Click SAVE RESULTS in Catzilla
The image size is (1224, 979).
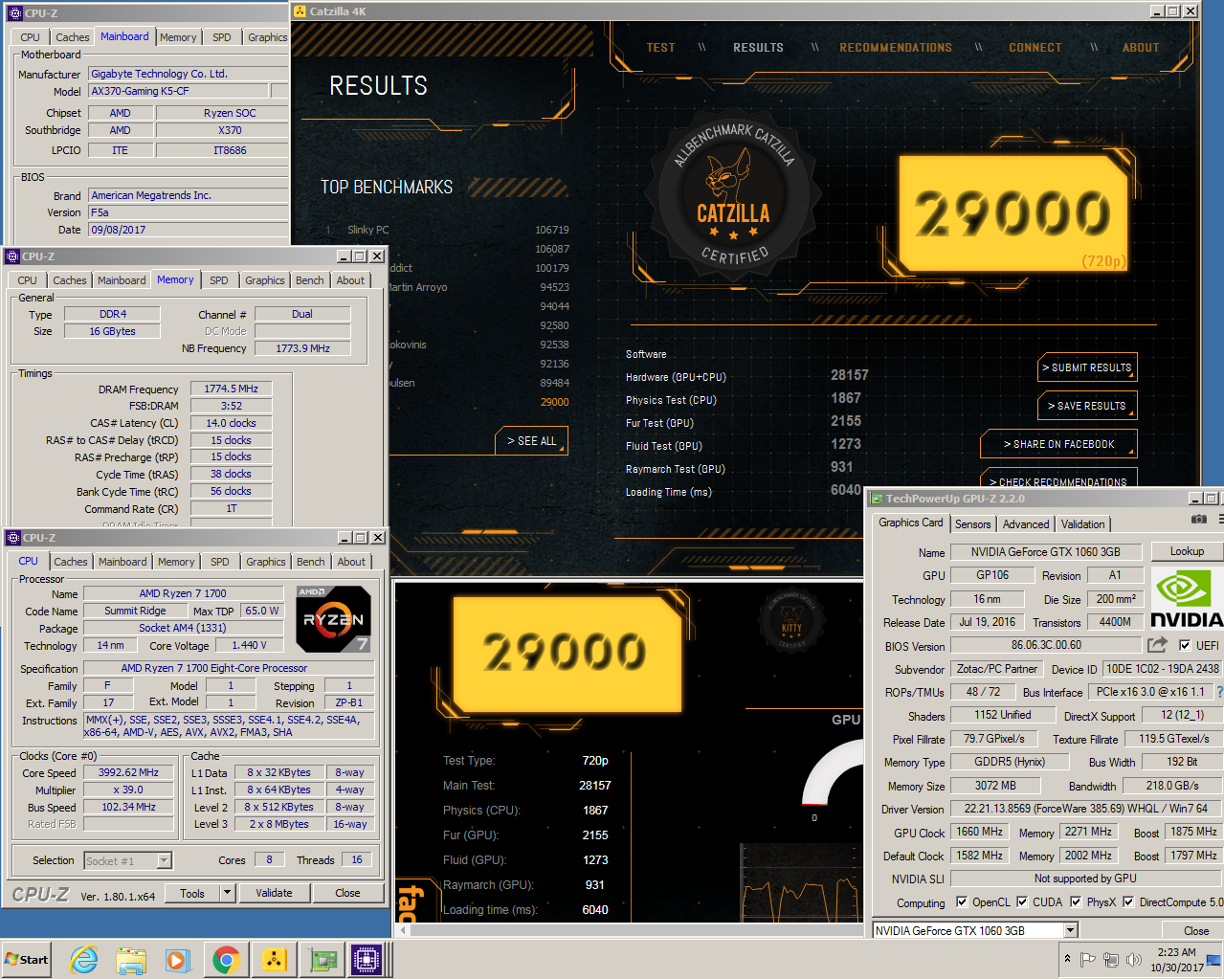click(x=1088, y=406)
